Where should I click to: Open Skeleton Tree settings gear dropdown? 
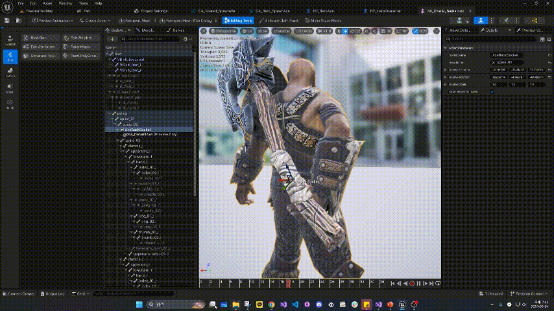(x=187, y=39)
